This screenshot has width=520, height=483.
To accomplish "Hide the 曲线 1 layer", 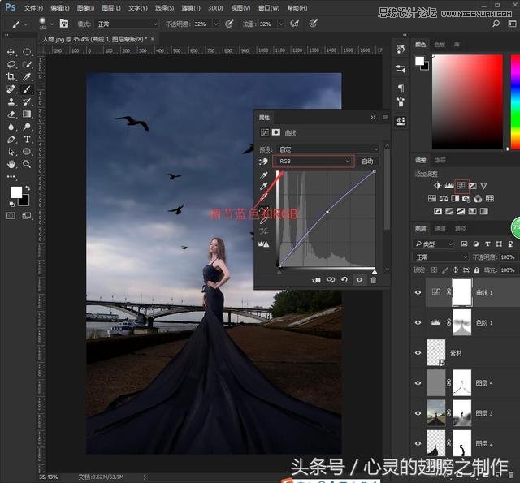I will [x=418, y=291].
